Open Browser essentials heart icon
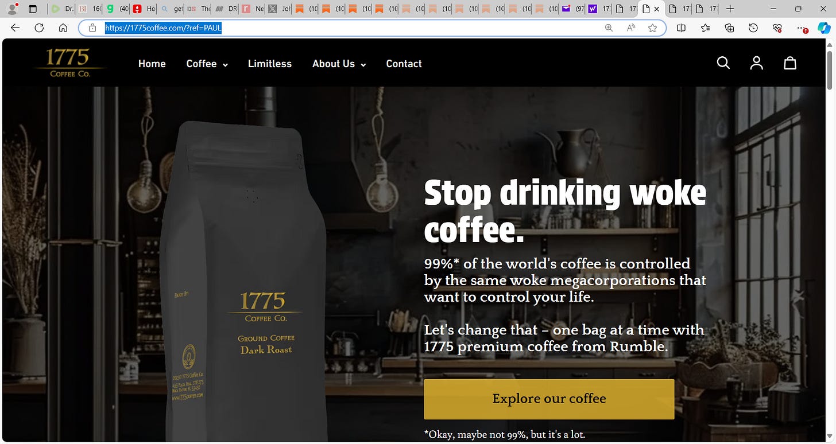 tap(777, 28)
